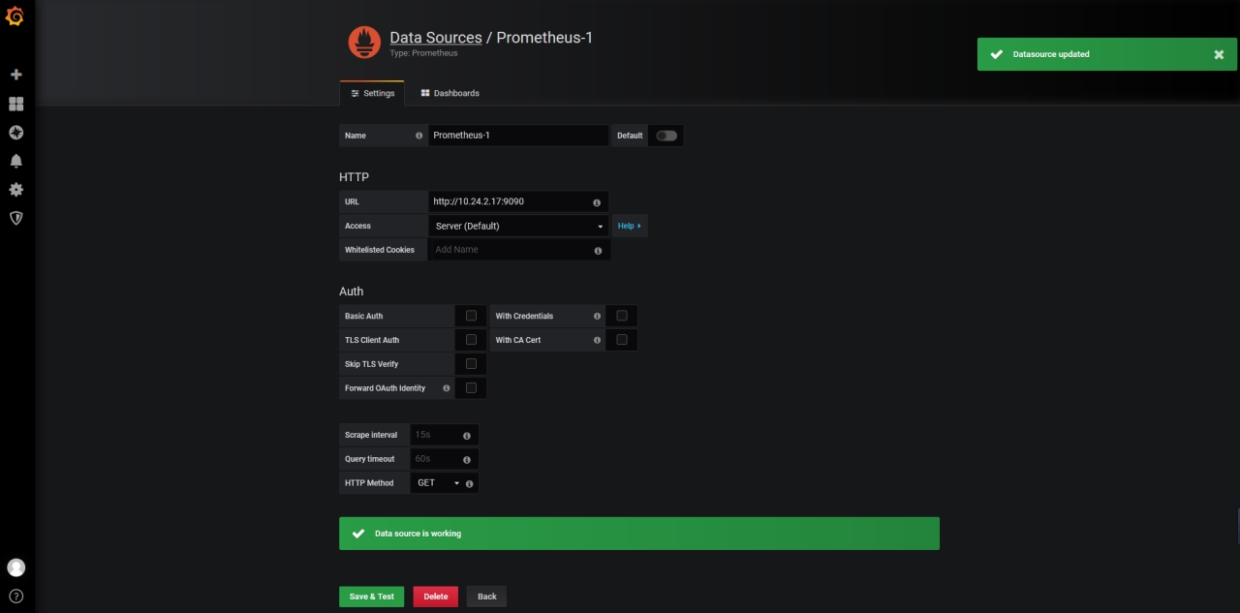Open the Access Server (Default) dropdown
1240x613 pixels.
[518, 226]
